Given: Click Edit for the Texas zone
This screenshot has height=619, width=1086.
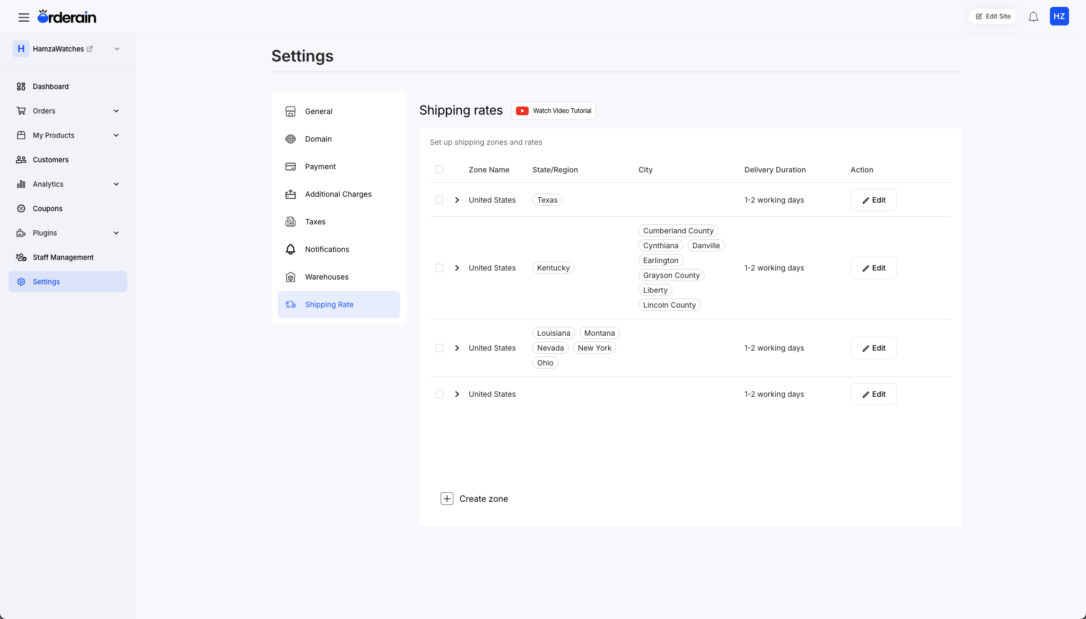Looking at the screenshot, I should (x=873, y=200).
